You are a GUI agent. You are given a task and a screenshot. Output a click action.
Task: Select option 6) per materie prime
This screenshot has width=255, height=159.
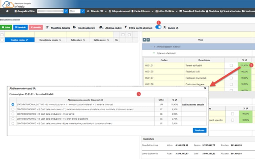[13, 123]
